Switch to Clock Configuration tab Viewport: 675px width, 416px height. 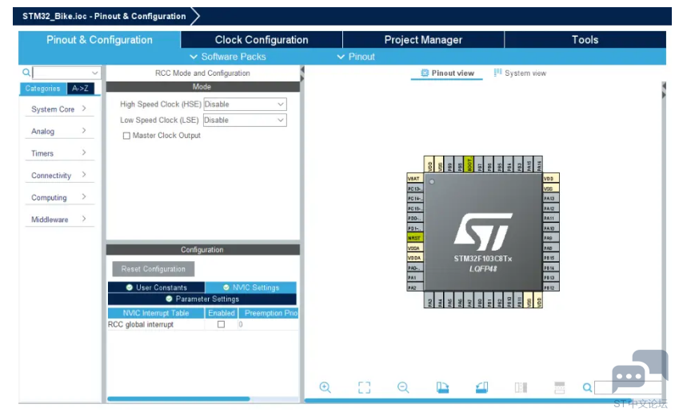(x=262, y=40)
